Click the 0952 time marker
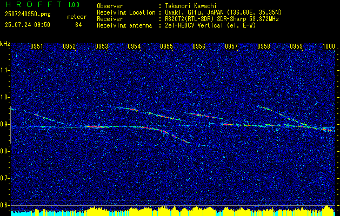The width and height of the screenshot is (340, 216). 69,46
